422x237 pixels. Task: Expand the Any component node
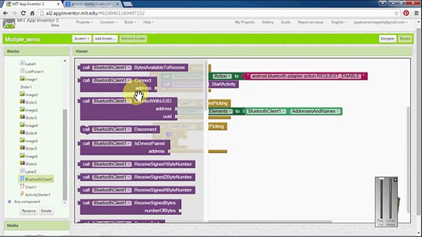click(x=9, y=201)
